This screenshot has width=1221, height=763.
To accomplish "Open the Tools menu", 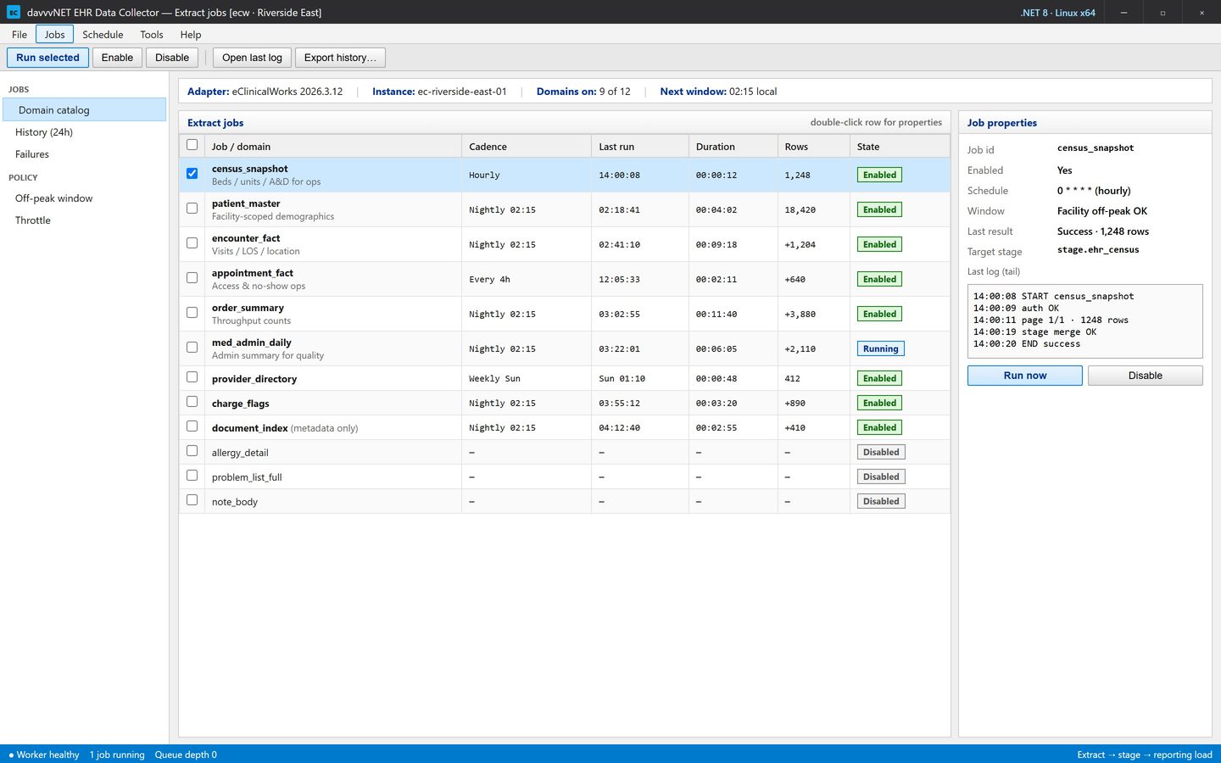I will 152,34.
